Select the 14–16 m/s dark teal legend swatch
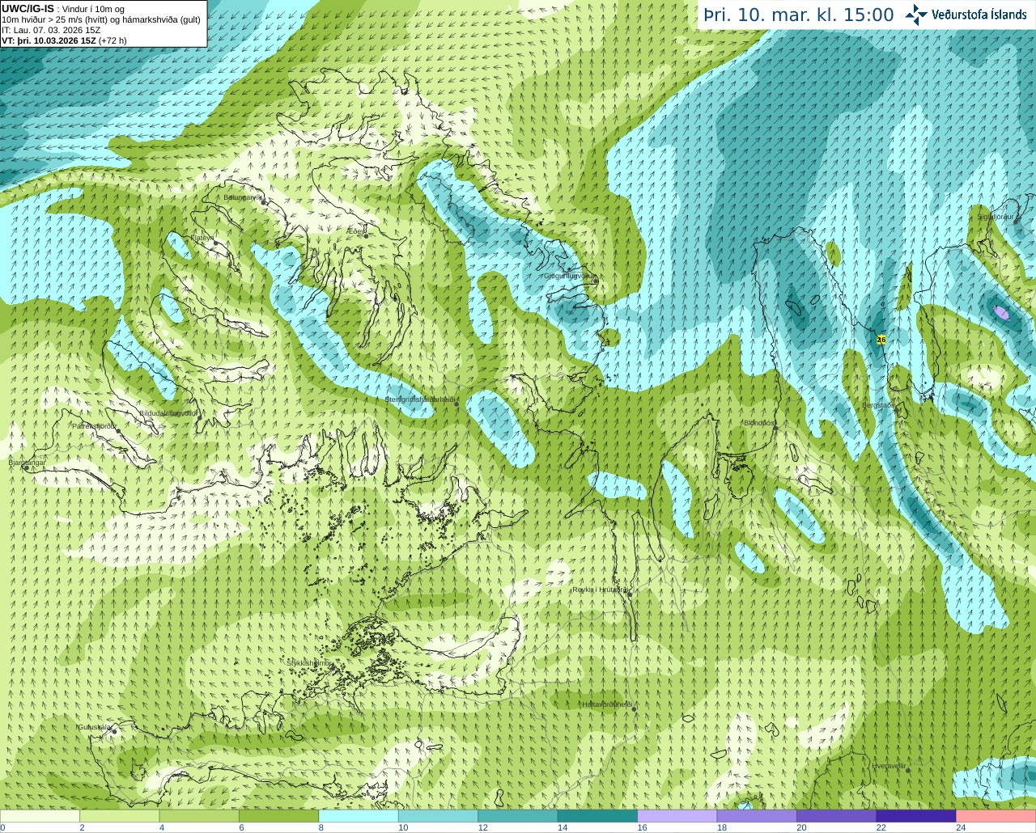 (x=597, y=816)
